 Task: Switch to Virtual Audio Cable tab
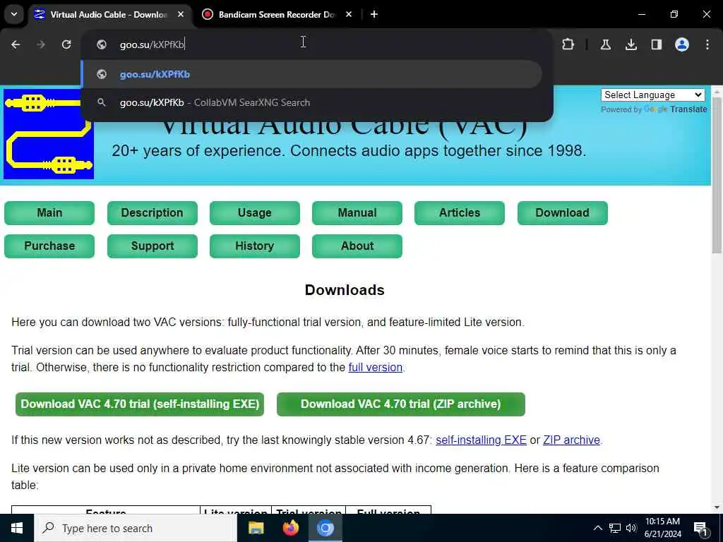[108, 15]
